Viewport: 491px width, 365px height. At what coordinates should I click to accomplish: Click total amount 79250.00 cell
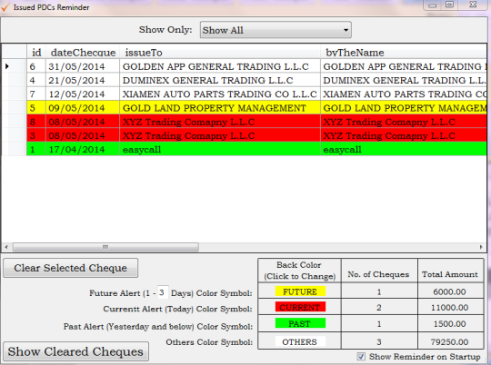coord(450,341)
